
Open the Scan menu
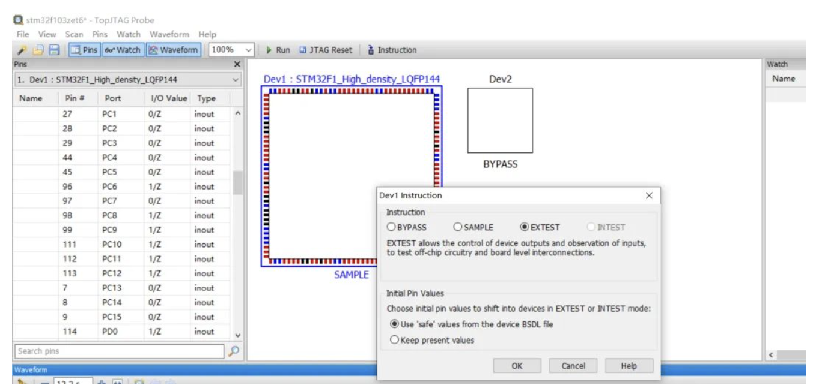[75, 34]
